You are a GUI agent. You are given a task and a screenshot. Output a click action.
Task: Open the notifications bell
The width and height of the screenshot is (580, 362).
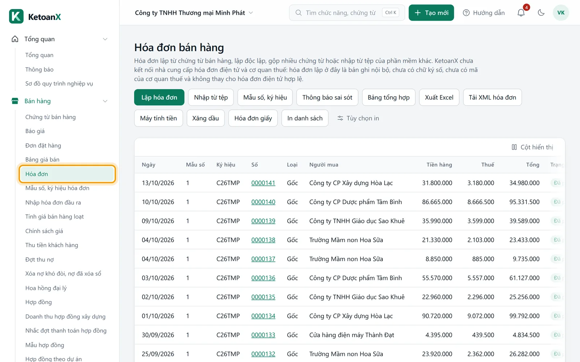(521, 13)
